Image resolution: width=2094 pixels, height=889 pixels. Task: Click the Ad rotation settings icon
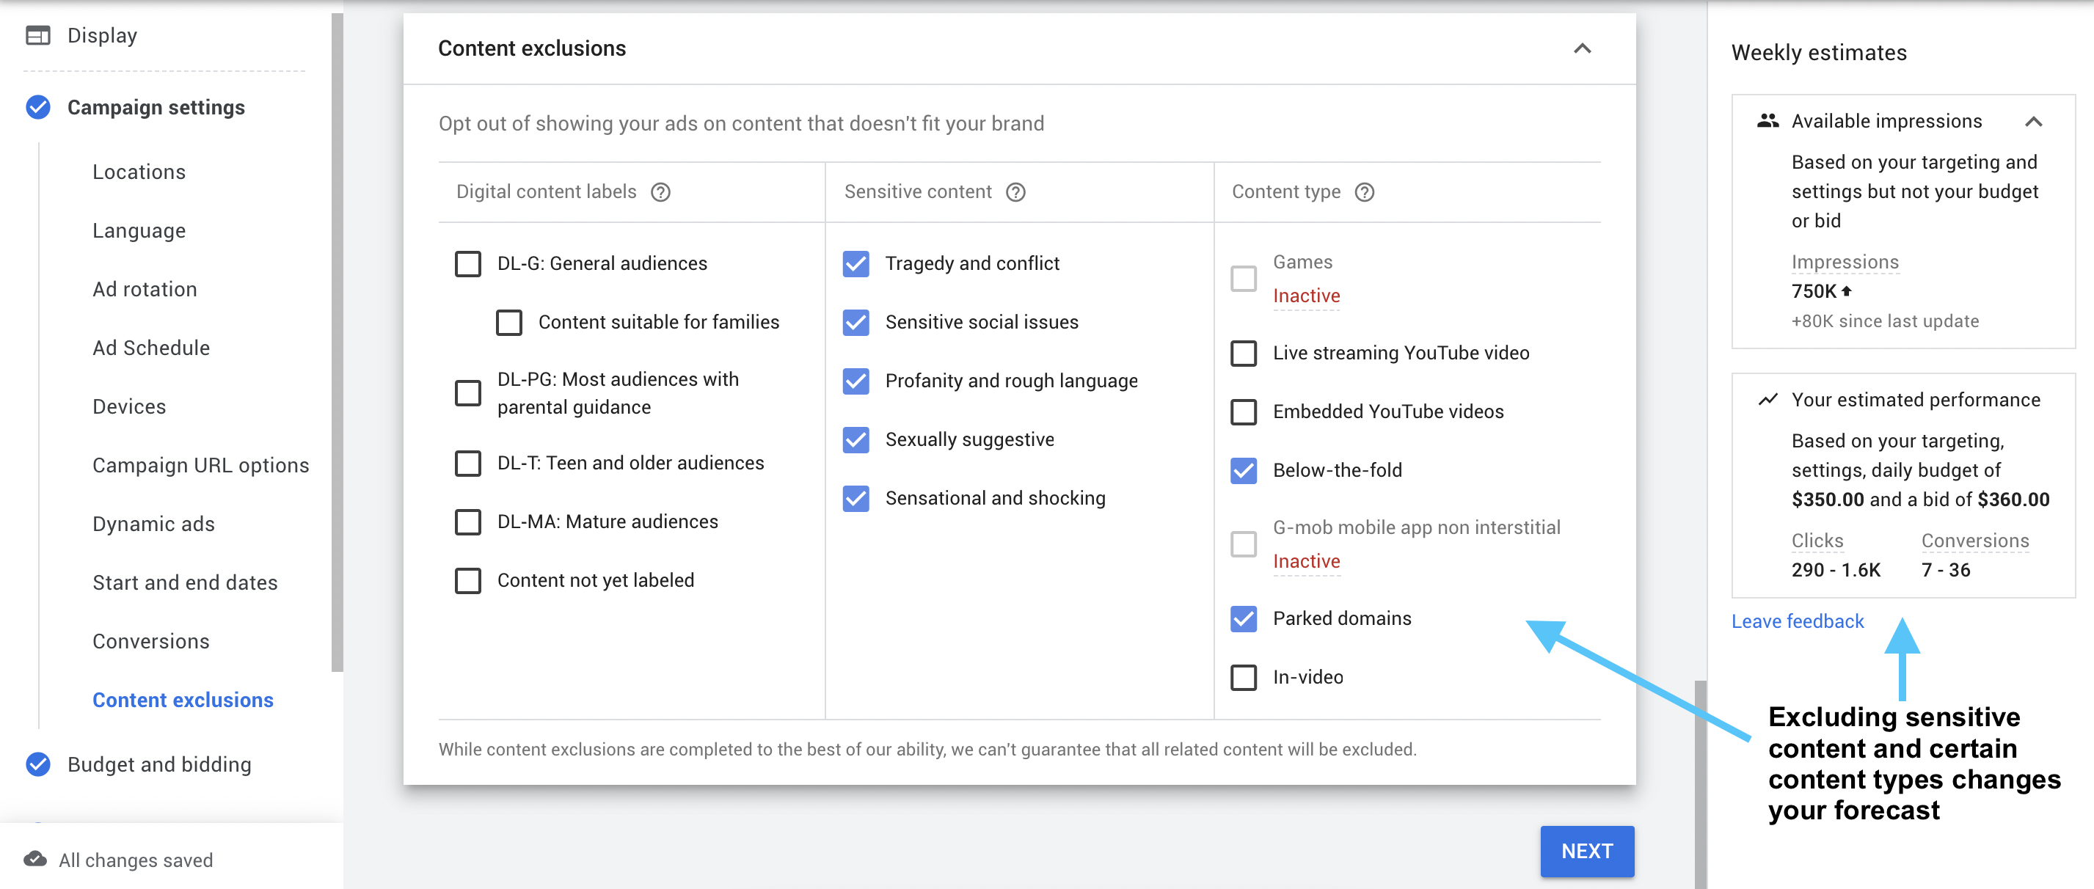coord(145,288)
